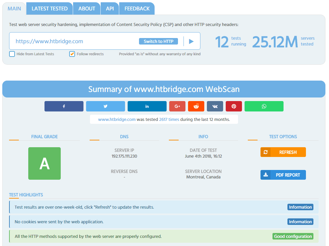
Task: Click the green A grade badge
Action: [x=44, y=163]
